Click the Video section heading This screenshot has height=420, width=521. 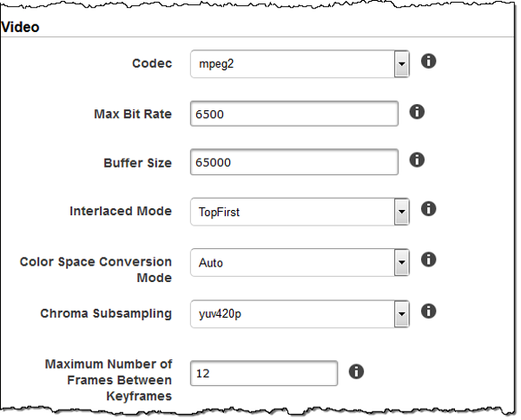pos(20,27)
